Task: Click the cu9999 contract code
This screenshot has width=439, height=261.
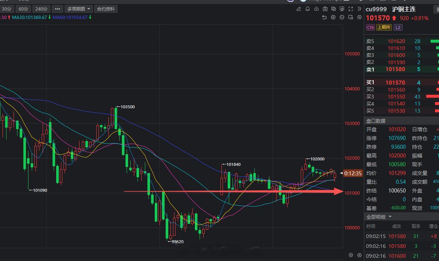Action: pyautogui.click(x=376, y=9)
